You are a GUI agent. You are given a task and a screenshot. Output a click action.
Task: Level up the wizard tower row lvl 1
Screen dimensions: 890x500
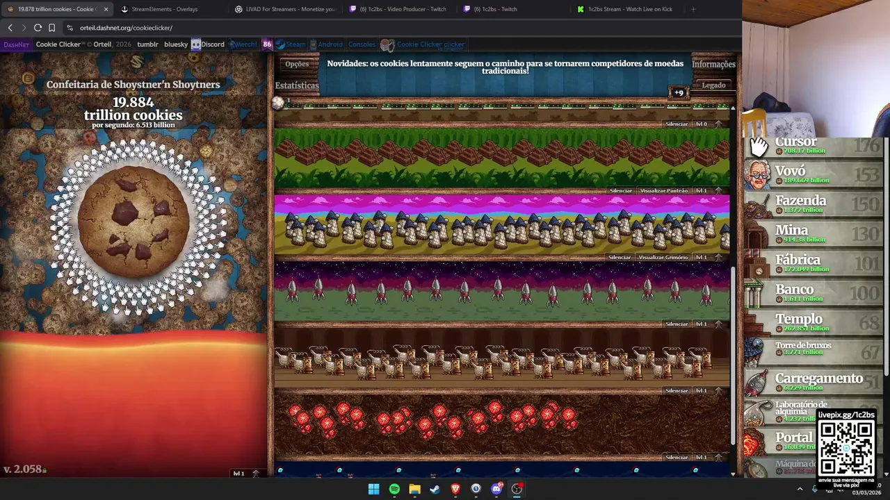click(x=709, y=257)
